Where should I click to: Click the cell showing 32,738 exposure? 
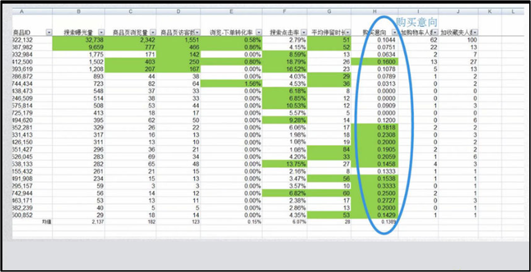point(78,40)
